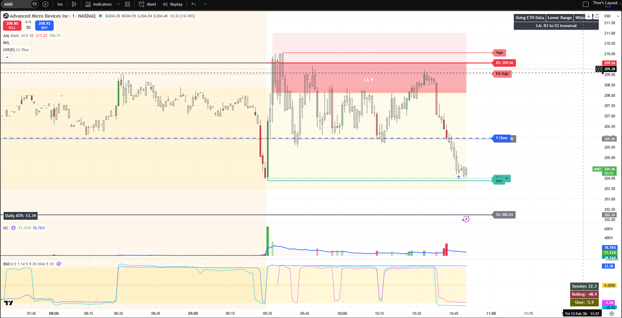
Task: Click the LA red zone label
Action: pos(369,80)
